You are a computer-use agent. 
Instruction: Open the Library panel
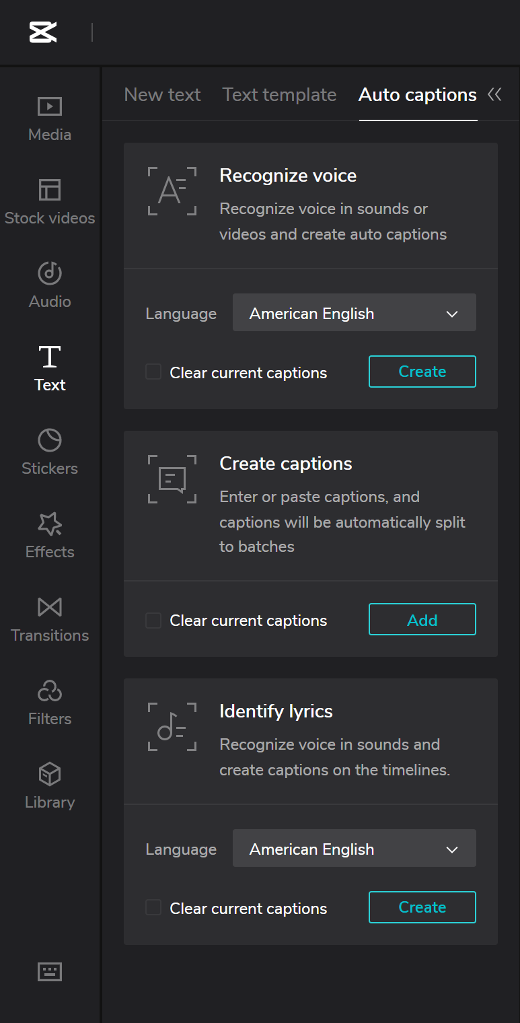pos(50,785)
